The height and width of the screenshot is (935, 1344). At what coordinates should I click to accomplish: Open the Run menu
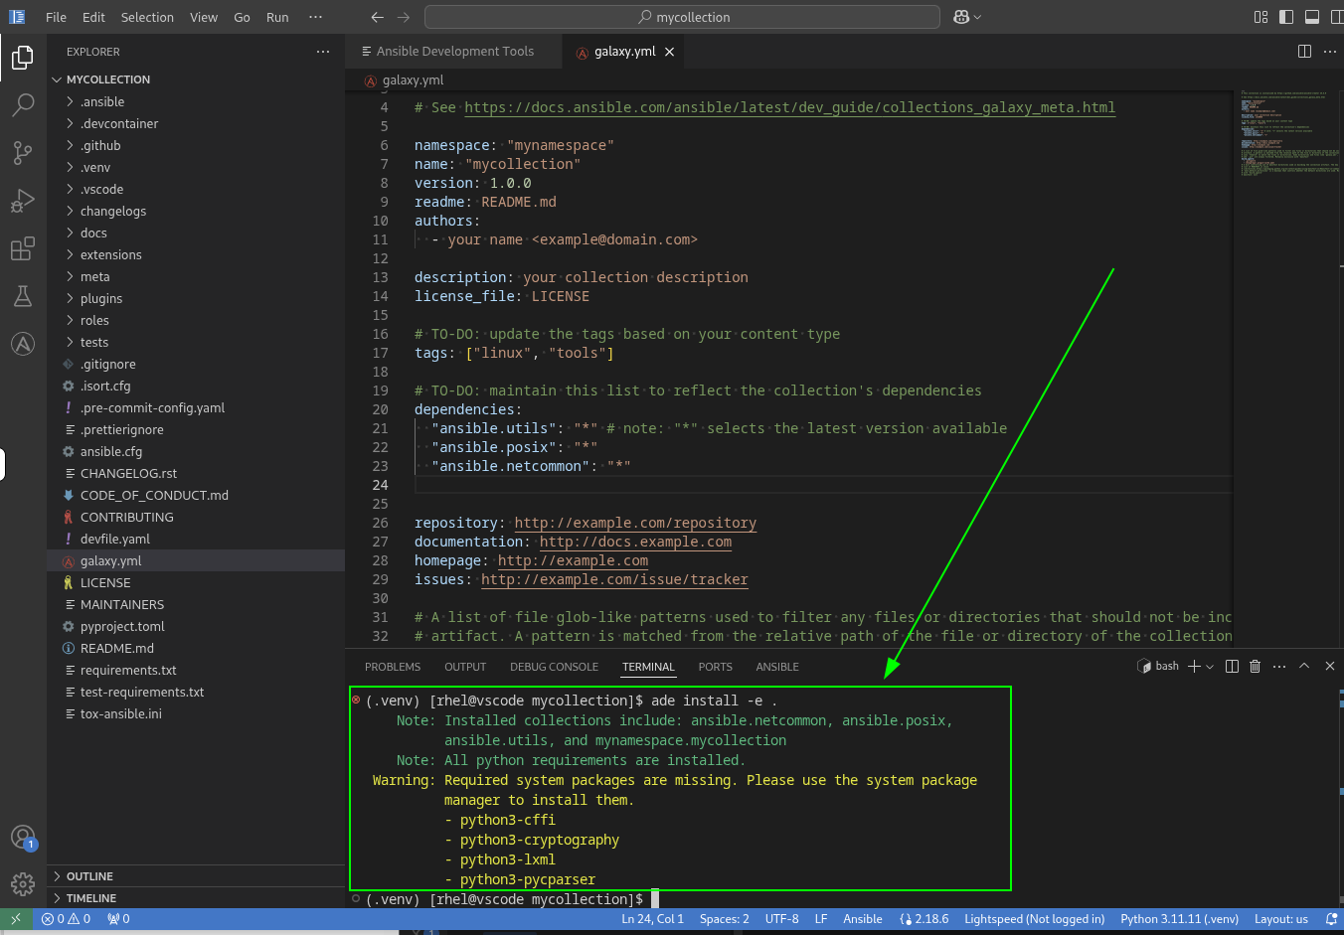tap(277, 17)
